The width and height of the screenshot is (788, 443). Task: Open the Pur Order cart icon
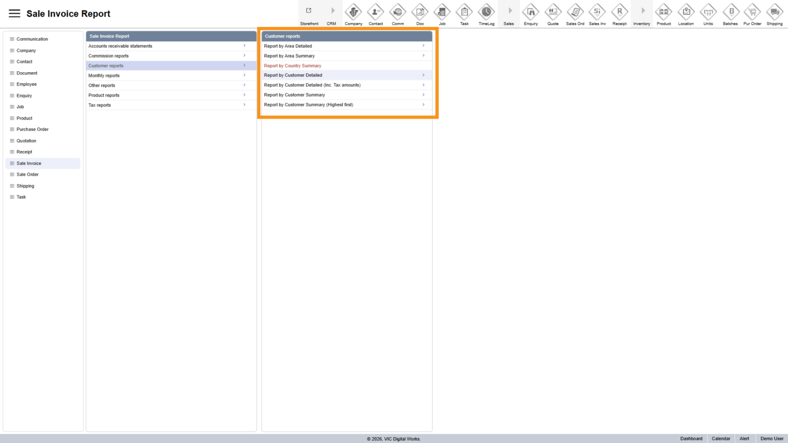[x=752, y=12]
